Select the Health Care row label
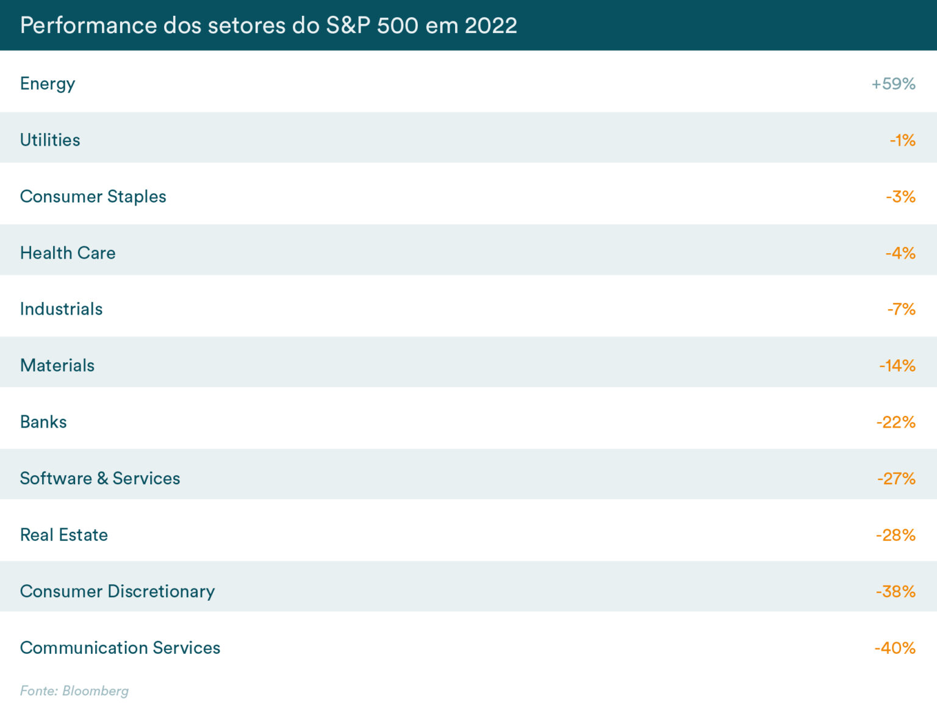Viewport: 937px width, 716px height. pos(68,252)
